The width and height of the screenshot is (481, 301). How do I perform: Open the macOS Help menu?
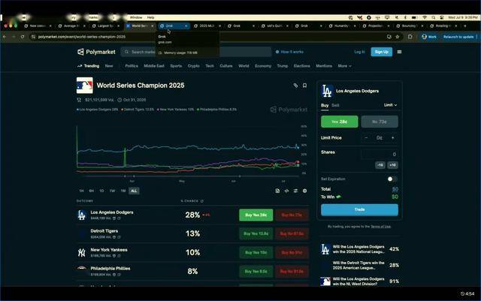pos(150,17)
